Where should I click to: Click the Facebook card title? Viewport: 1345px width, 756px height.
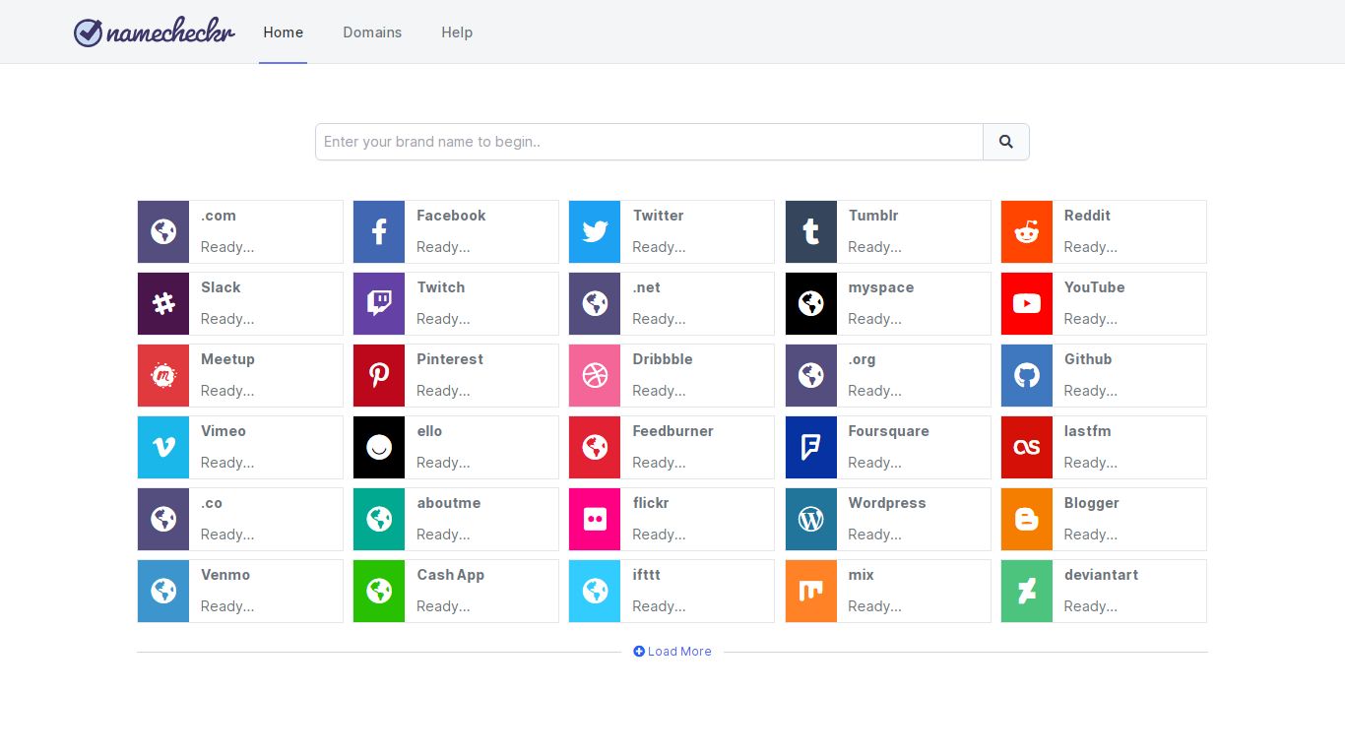(451, 216)
